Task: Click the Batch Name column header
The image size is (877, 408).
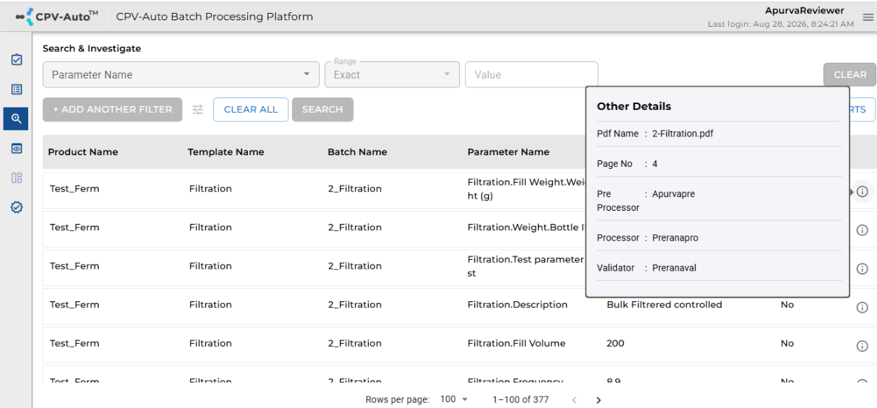Action: (x=357, y=152)
